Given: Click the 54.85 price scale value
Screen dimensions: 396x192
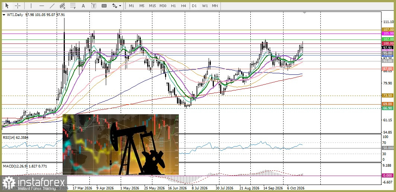Looking at the screenshot, I should tap(389, 132).
